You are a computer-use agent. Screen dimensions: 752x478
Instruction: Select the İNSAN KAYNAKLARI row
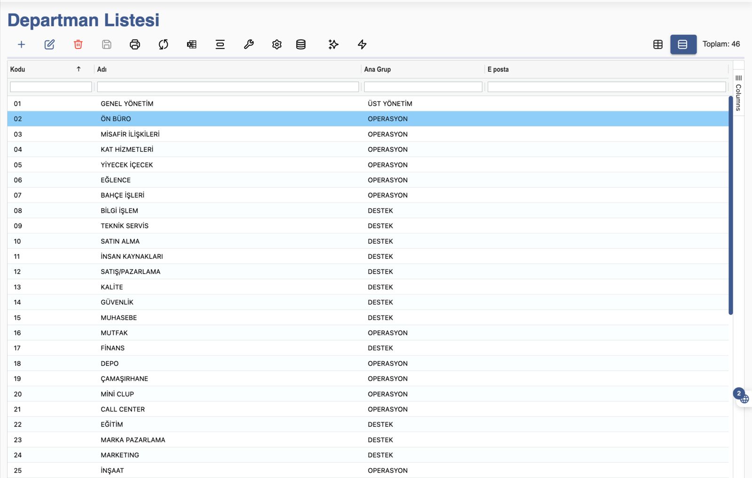click(368, 256)
